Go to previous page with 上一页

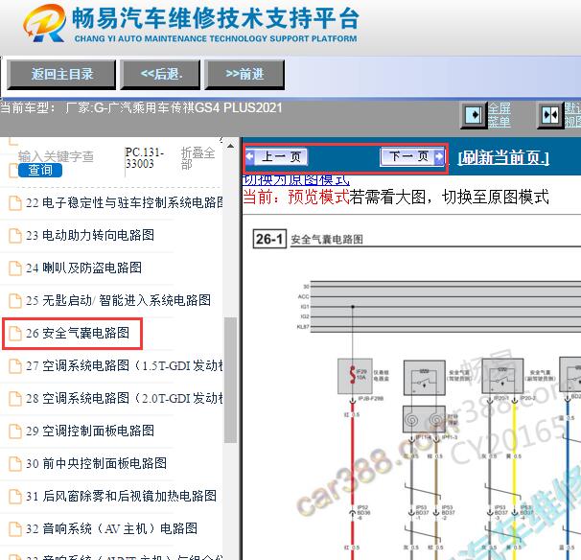(x=276, y=156)
